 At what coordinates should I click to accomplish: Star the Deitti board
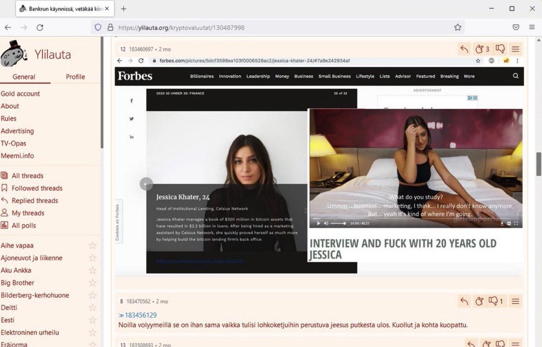93,307
